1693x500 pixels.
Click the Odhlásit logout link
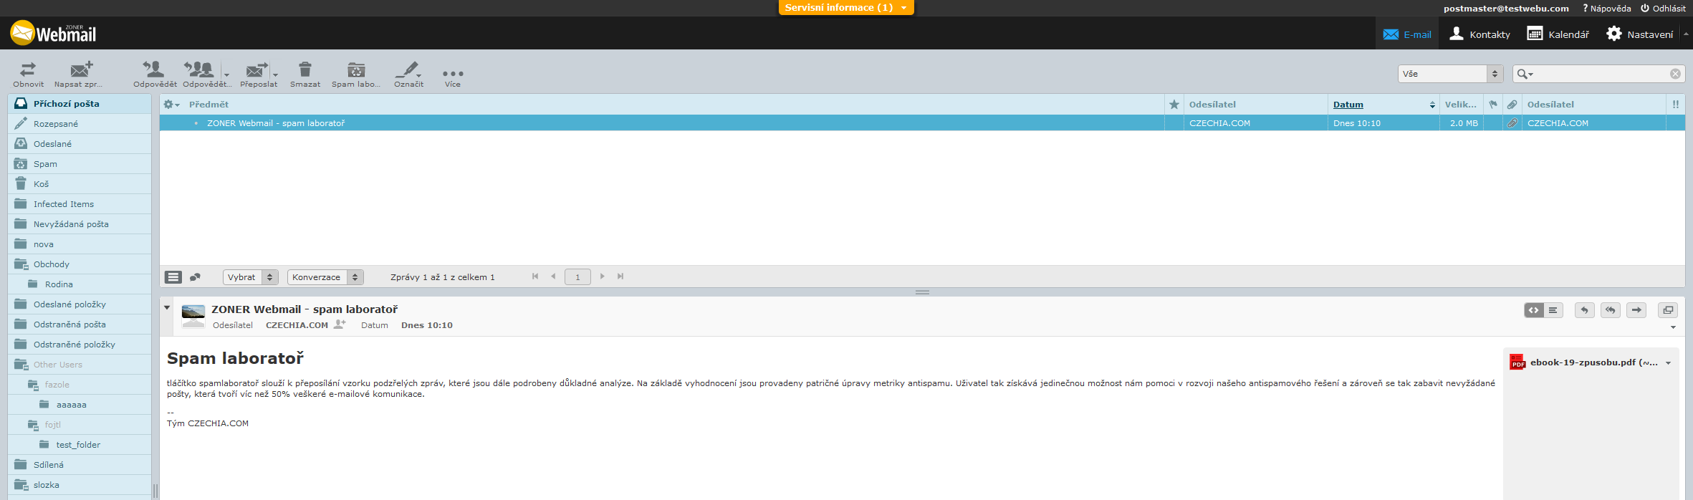tap(1663, 9)
